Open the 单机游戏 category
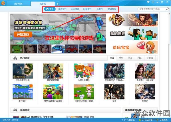Screen dimensions: 171x122 pyautogui.click(x=62, y=9)
